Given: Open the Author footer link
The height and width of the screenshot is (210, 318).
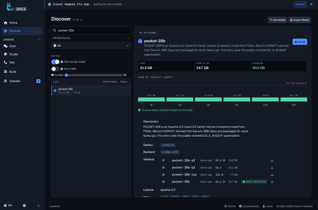Looking at the screenshot, I should pyautogui.click(x=268, y=206).
